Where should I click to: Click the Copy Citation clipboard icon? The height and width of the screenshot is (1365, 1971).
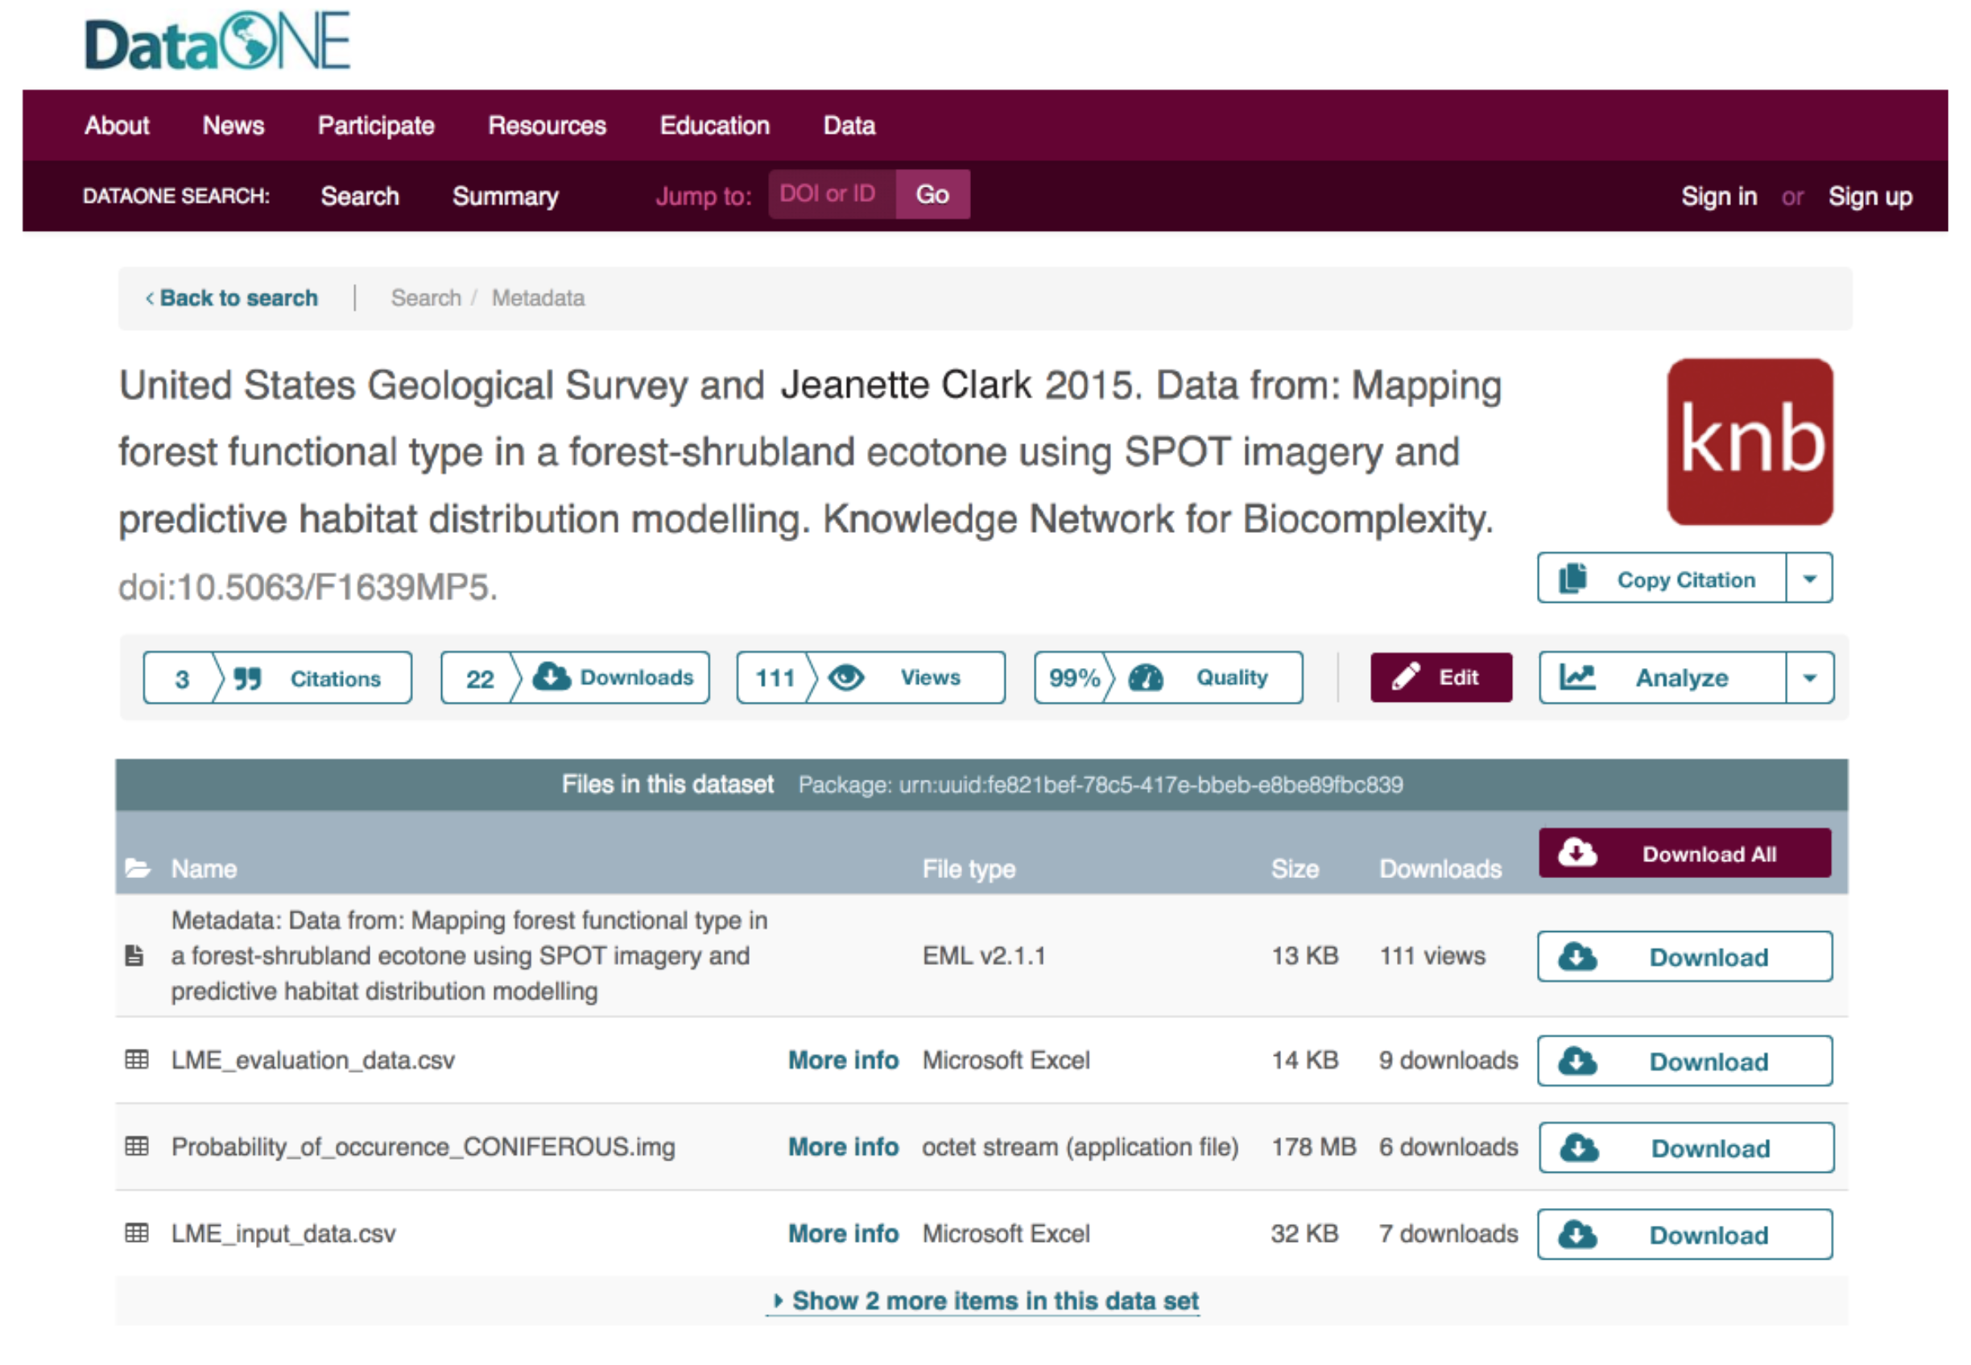[x=1572, y=579]
